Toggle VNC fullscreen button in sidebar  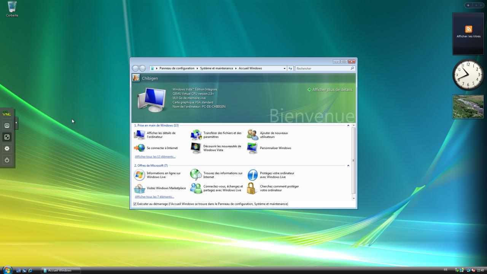point(7,137)
